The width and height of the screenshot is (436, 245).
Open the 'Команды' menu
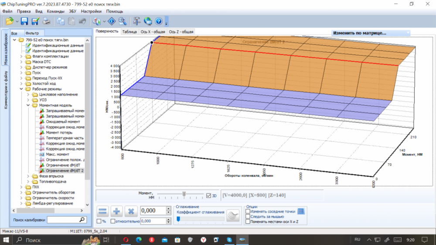(x=56, y=11)
